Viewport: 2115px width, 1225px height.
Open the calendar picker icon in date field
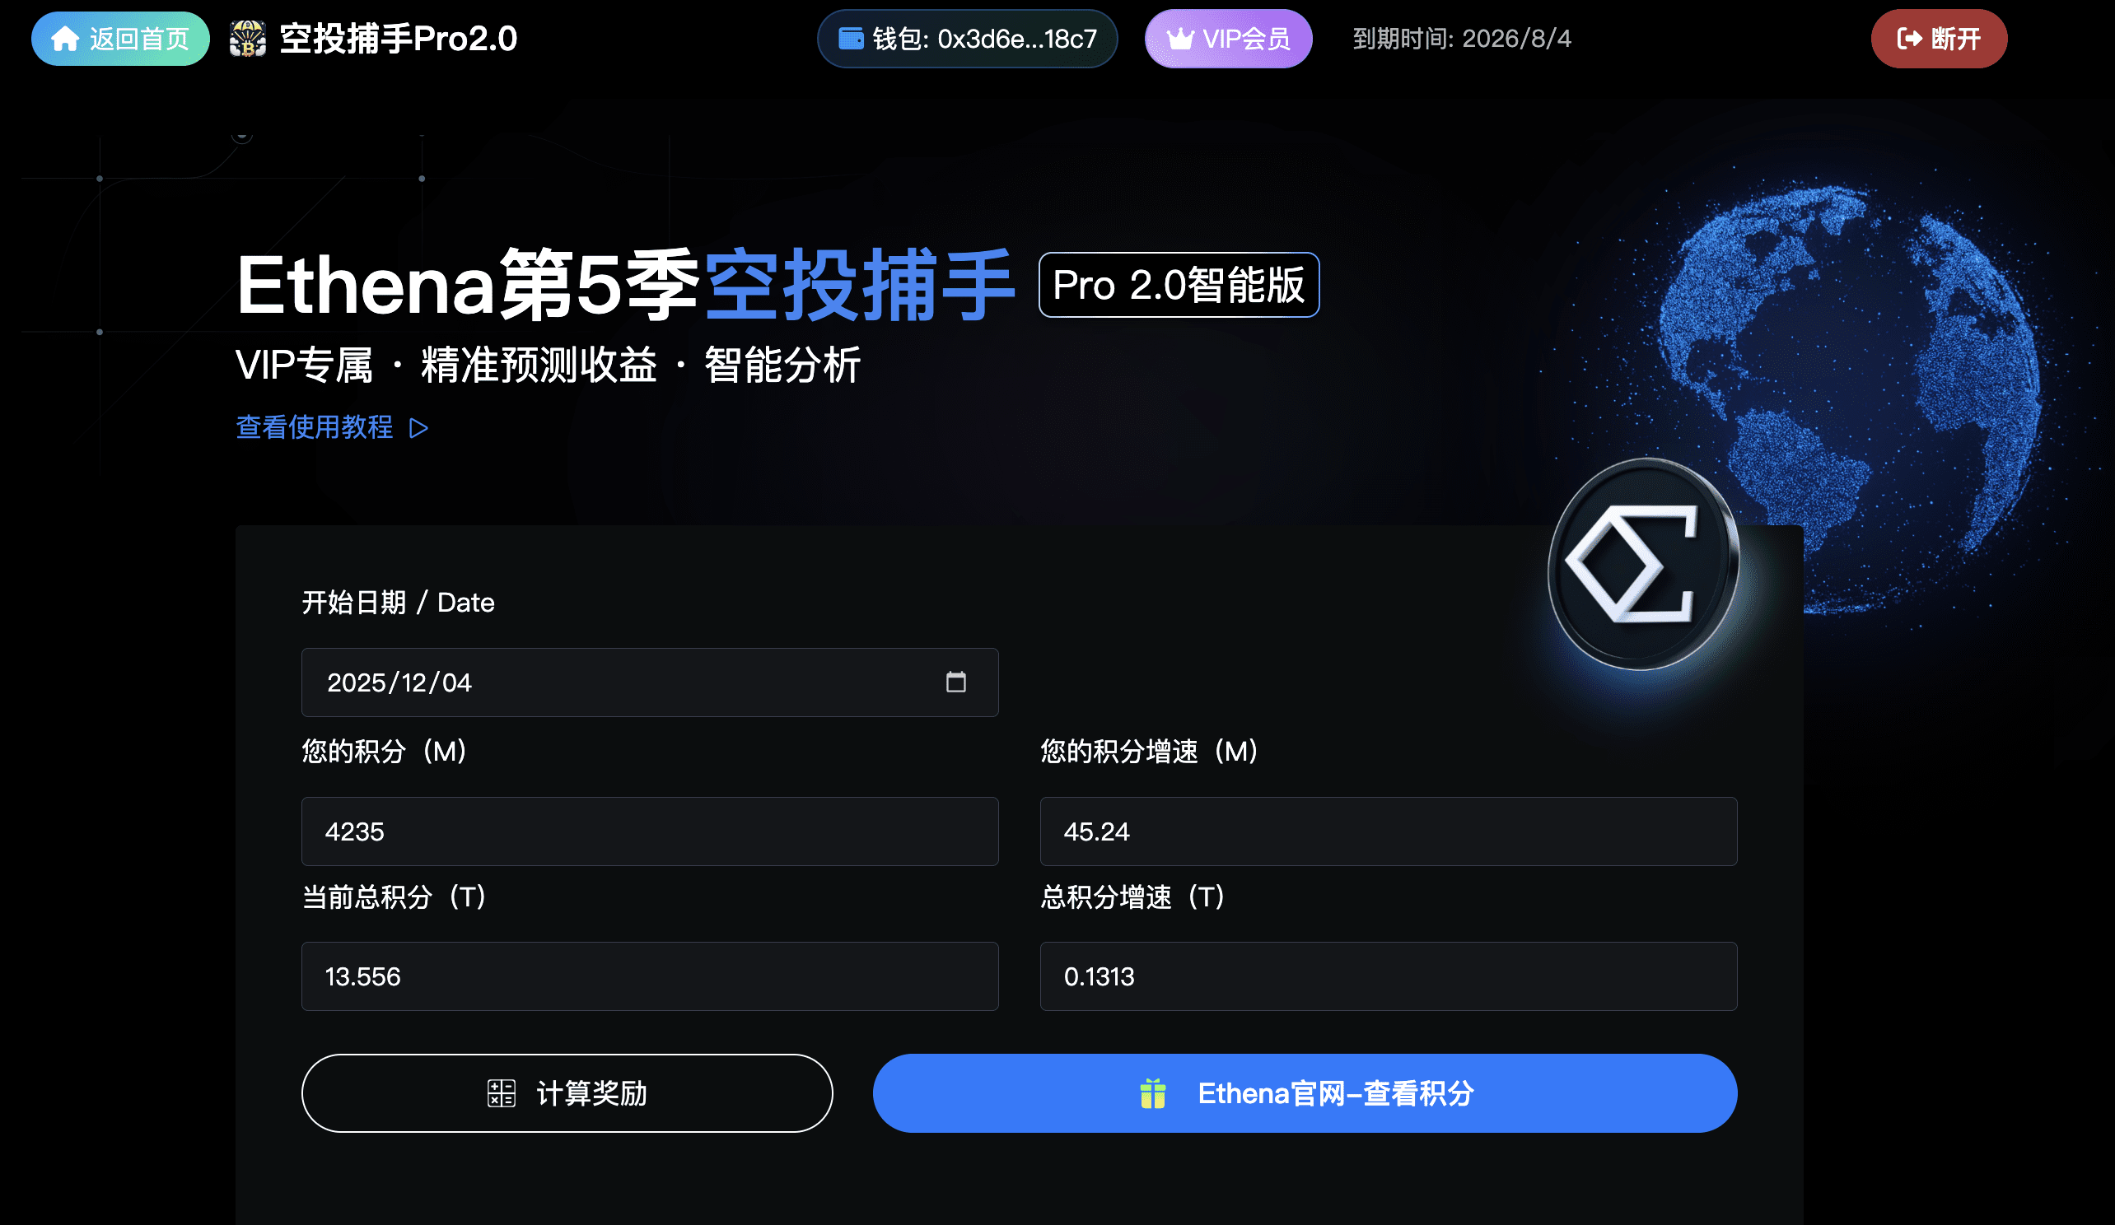point(956,682)
